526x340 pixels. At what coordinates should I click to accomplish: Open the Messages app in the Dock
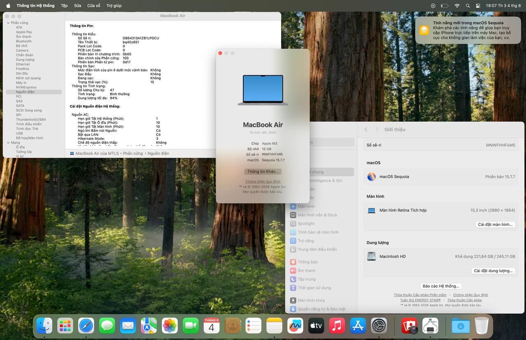107,326
